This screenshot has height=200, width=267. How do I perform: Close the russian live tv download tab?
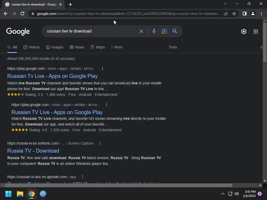pos(60,4)
